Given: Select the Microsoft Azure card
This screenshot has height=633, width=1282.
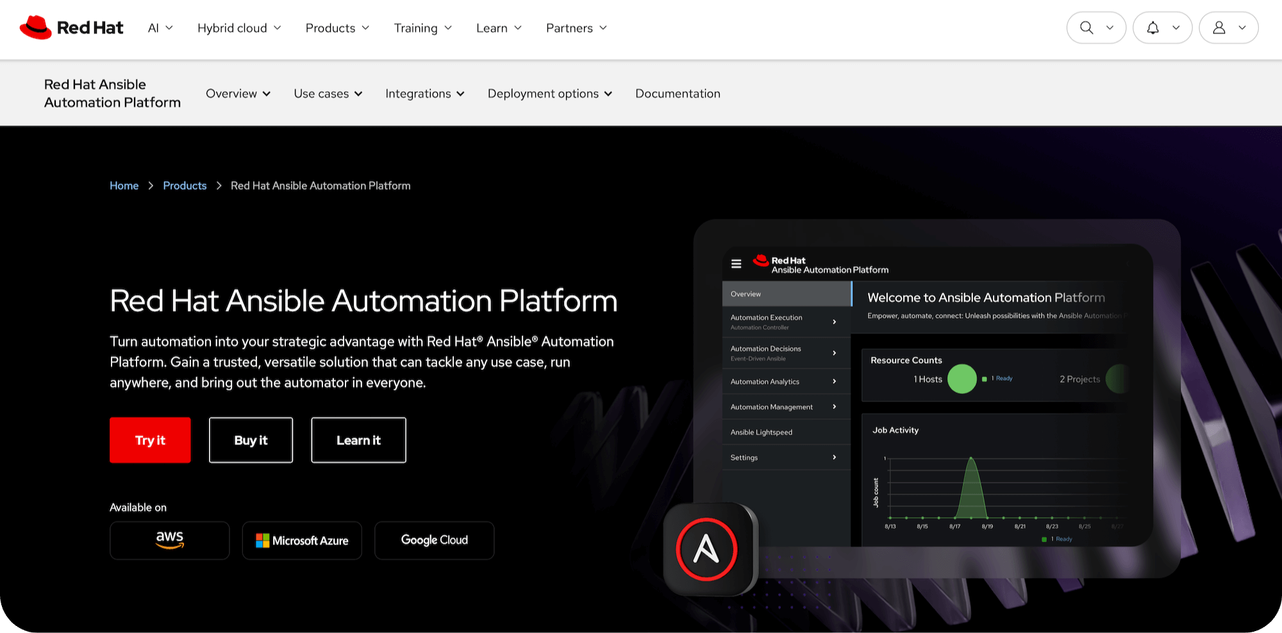Looking at the screenshot, I should pos(302,541).
